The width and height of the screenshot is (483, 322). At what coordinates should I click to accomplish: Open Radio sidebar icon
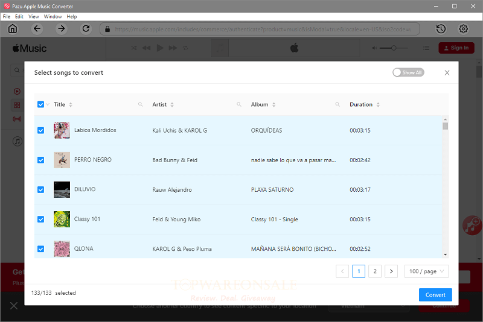click(17, 119)
